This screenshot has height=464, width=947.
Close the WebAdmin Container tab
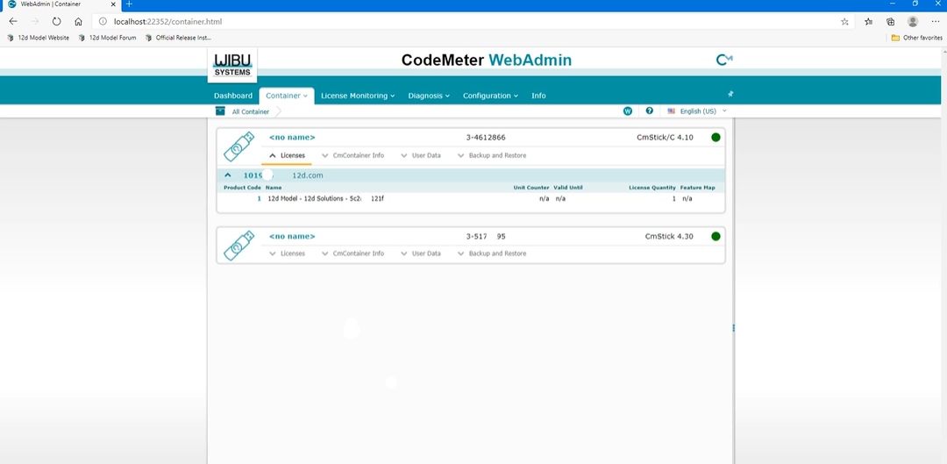click(113, 4)
